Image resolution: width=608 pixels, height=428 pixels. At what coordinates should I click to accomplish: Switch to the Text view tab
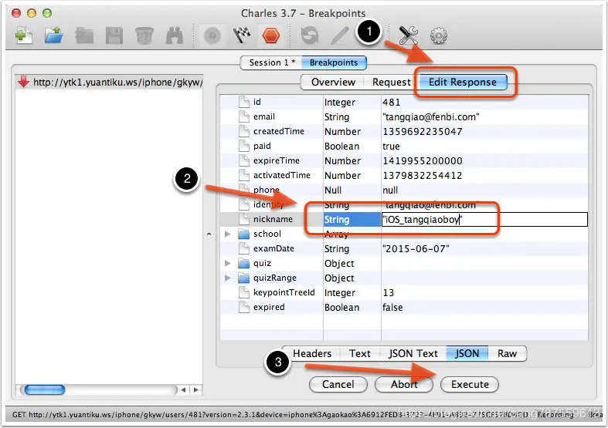click(359, 353)
